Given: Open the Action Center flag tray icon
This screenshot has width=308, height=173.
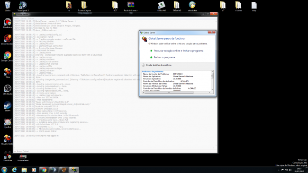Looking at the screenshot, I should click(x=282, y=170).
